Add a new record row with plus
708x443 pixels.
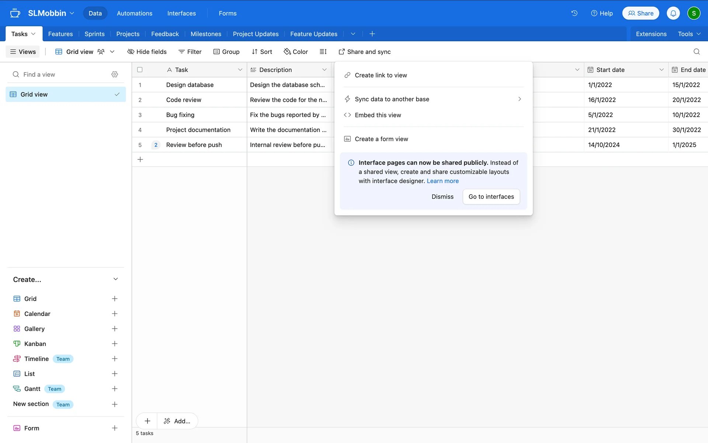(x=140, y=159)
